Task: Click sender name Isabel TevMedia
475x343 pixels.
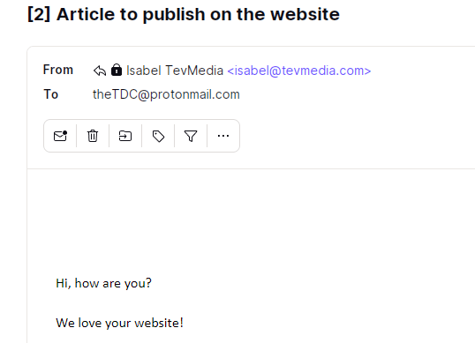Action: [175, 71]
